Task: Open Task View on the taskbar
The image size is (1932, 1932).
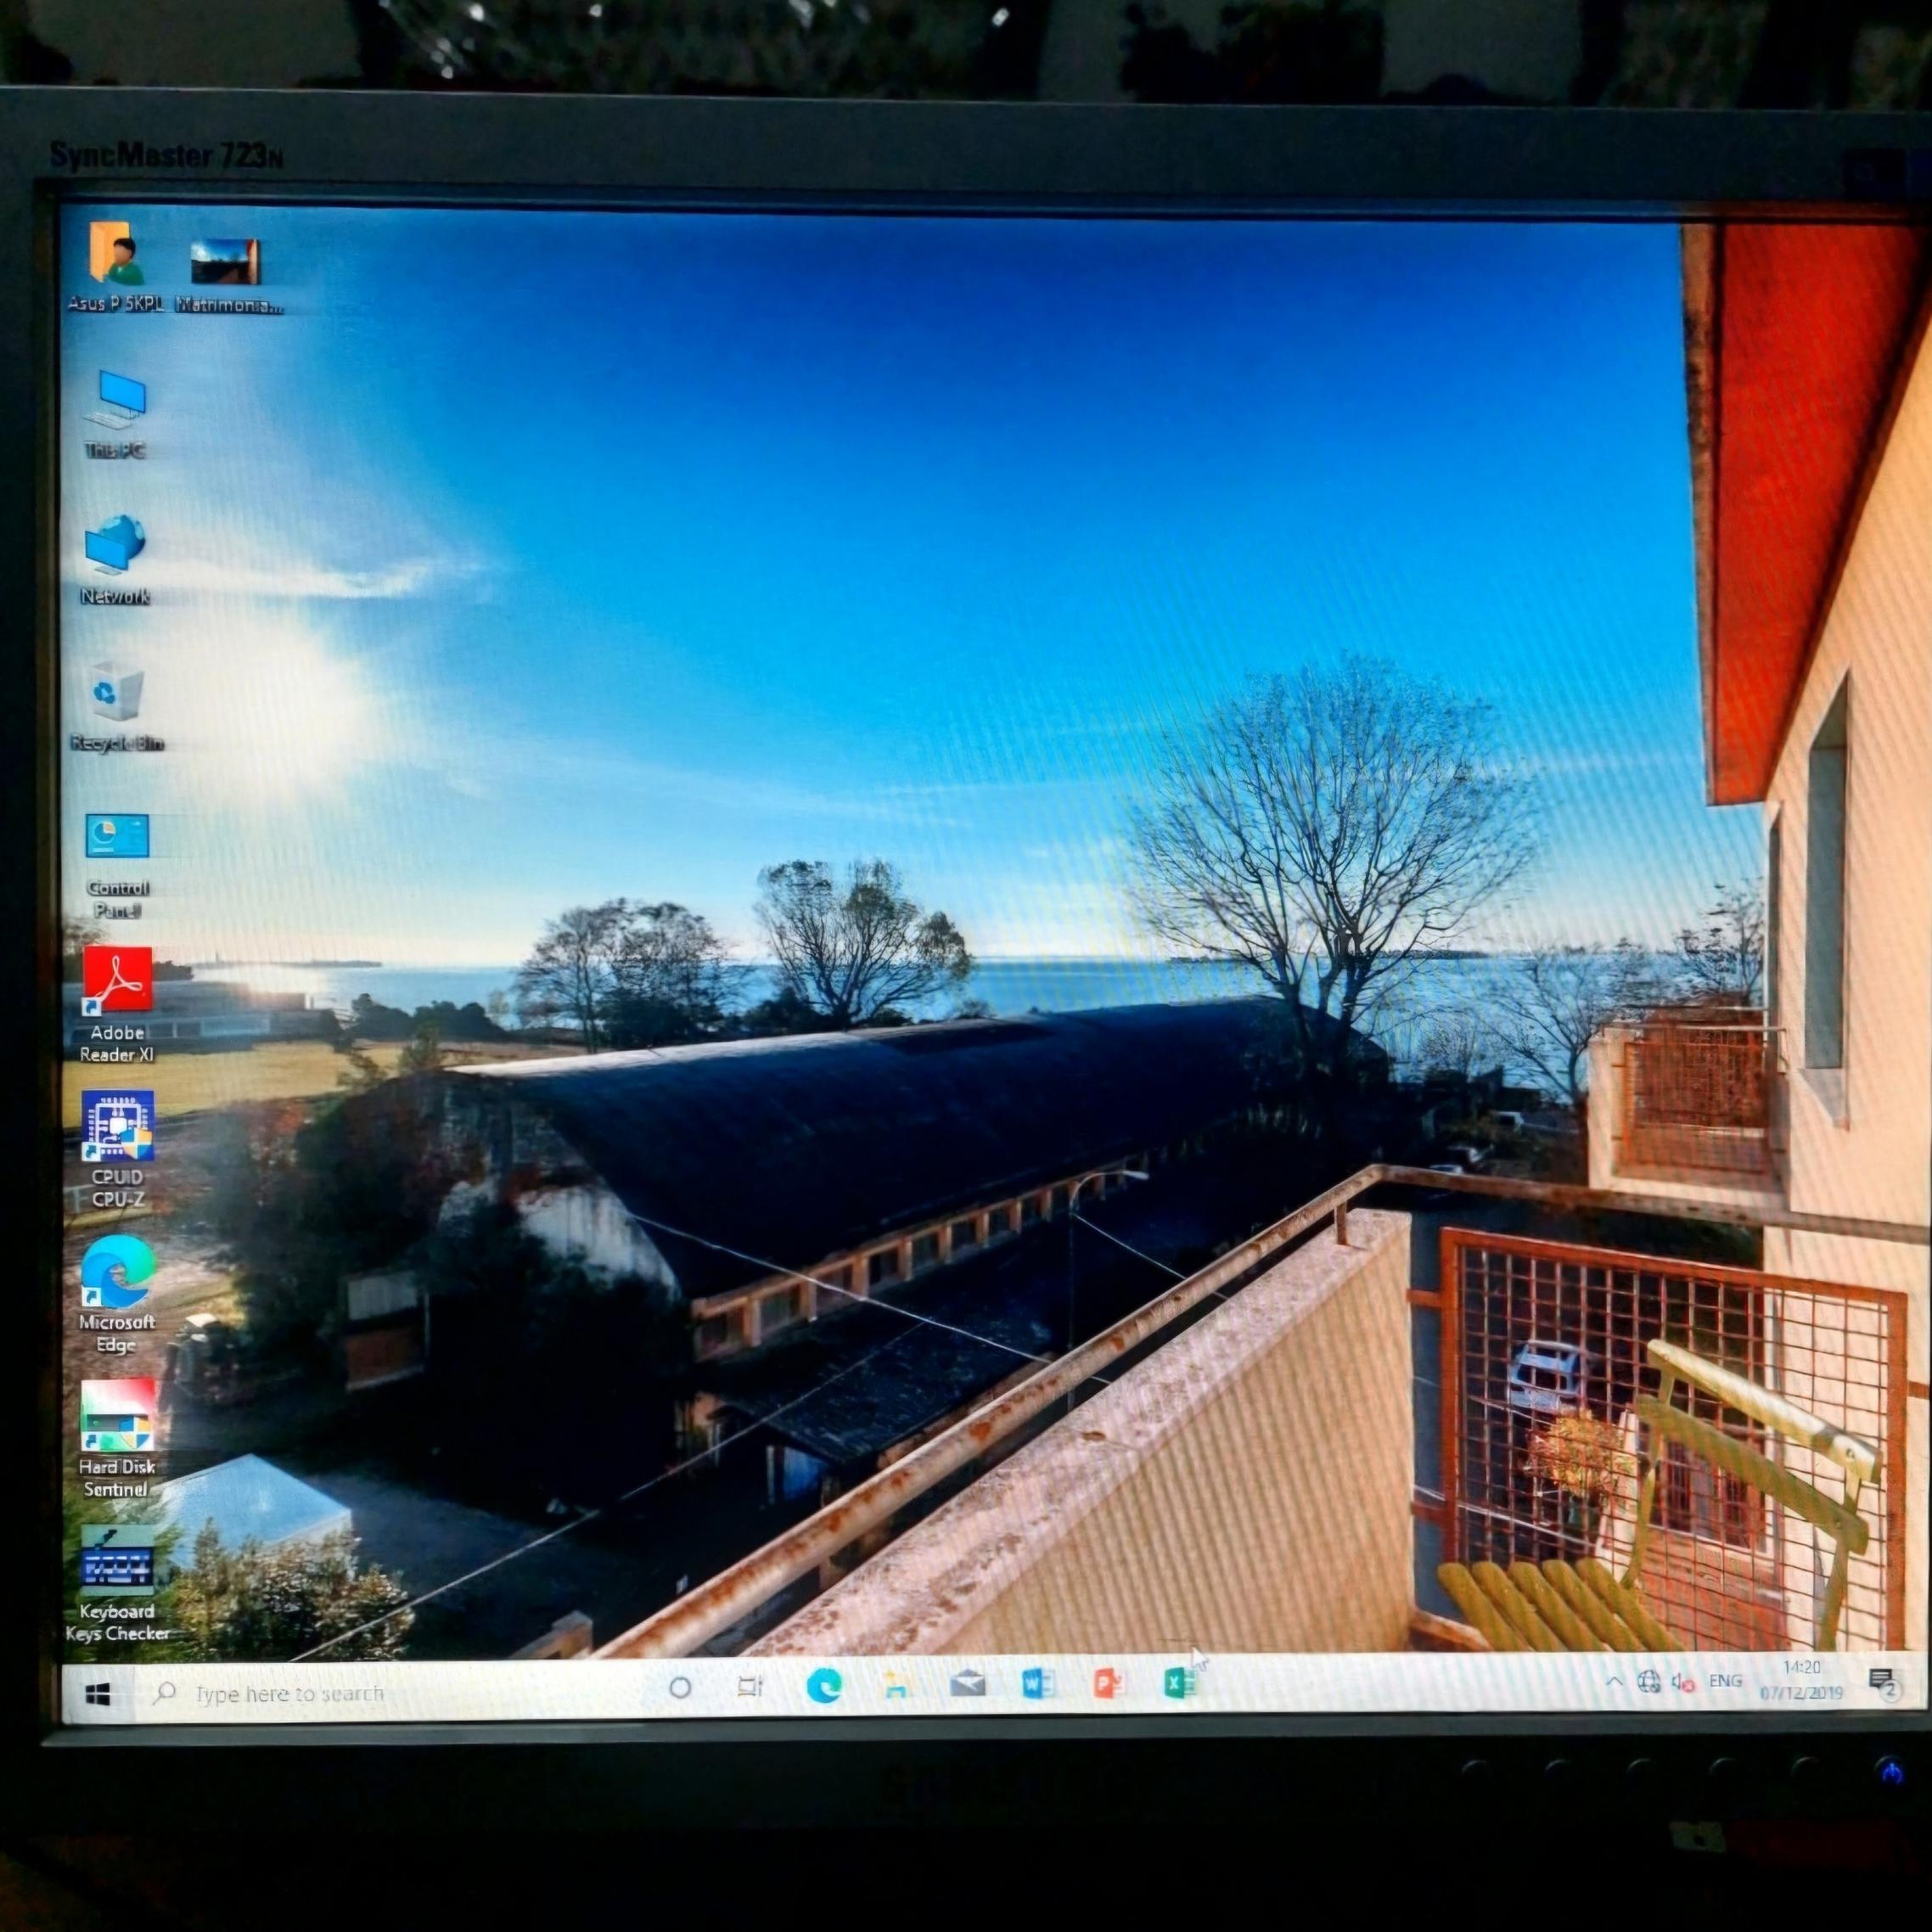Action: [x=750, y=1687]
